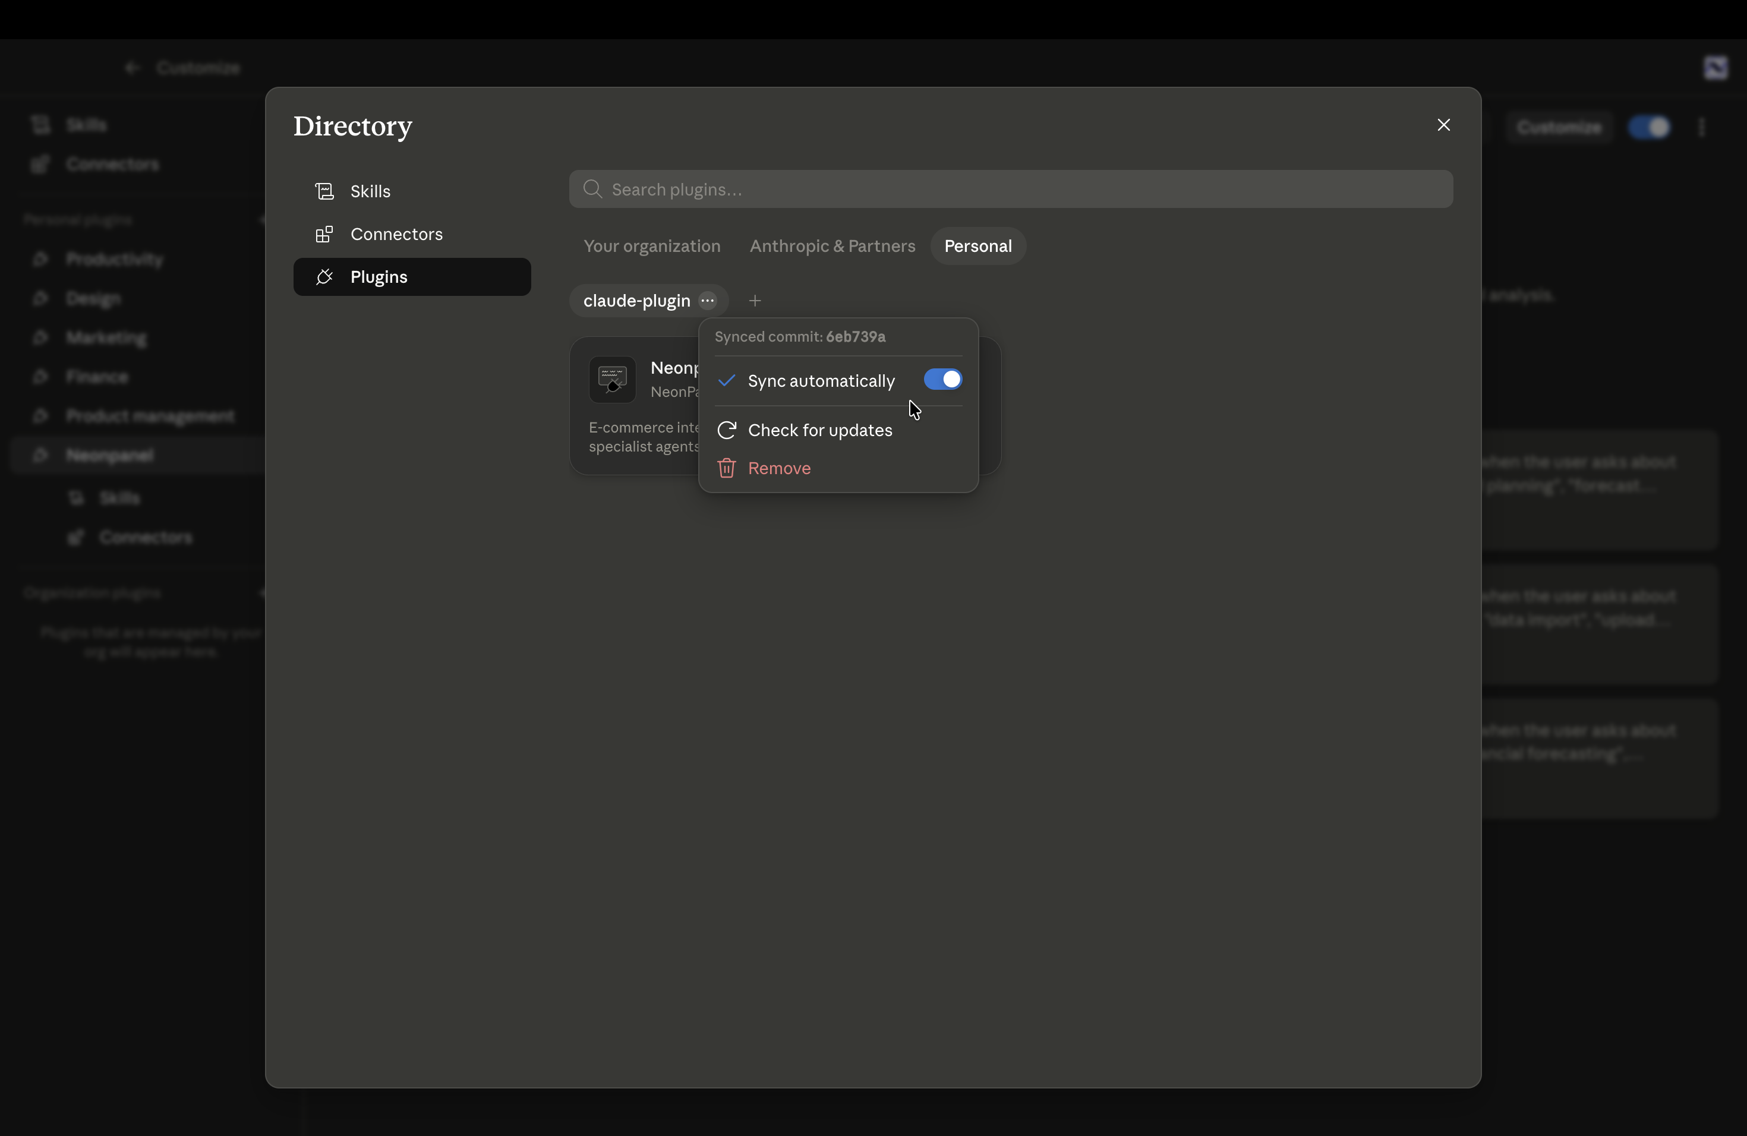Focus the Search plugins field
This screenshot has width=1747, height=1136.
[x=1011, y=190]
